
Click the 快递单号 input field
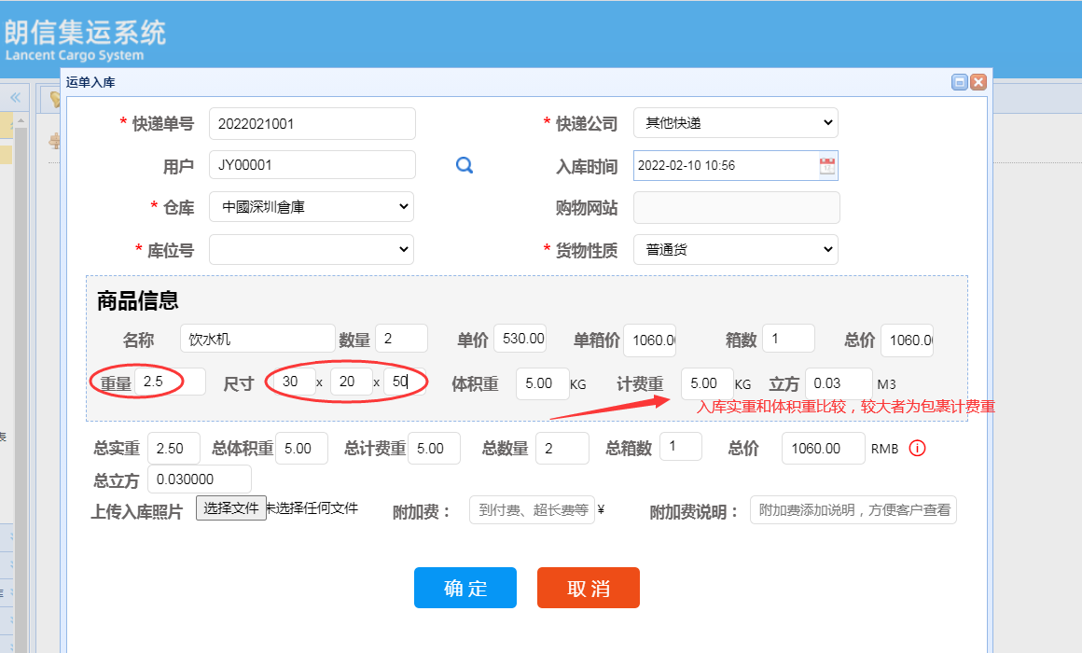tap(312, 123)
